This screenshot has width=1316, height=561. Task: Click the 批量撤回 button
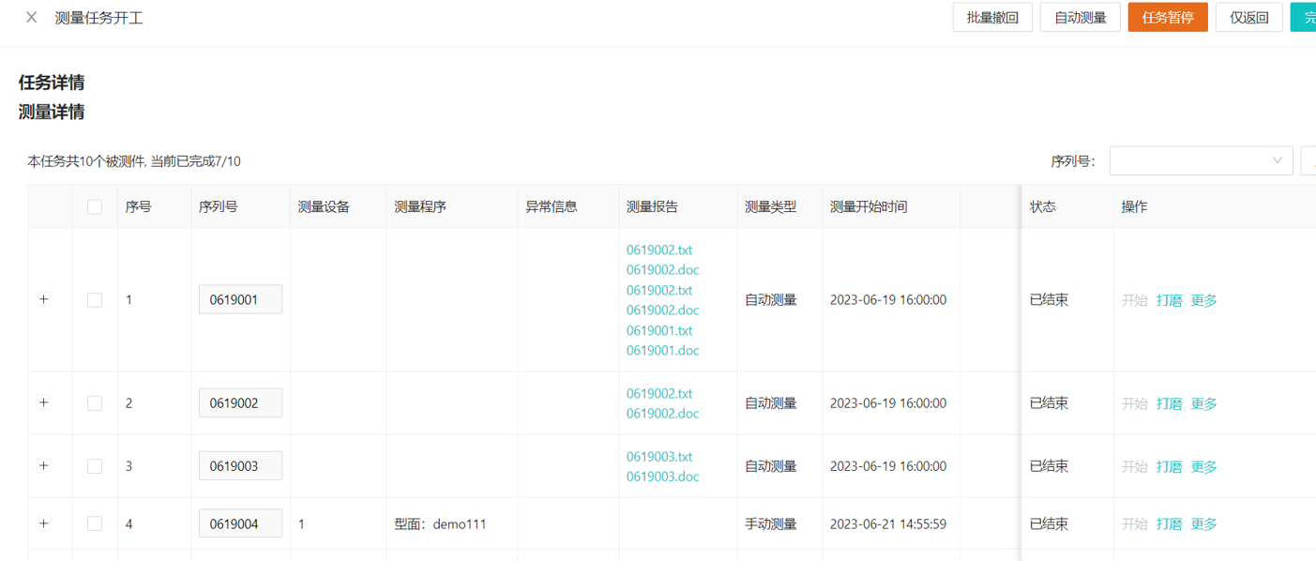[x=992, y=18]
